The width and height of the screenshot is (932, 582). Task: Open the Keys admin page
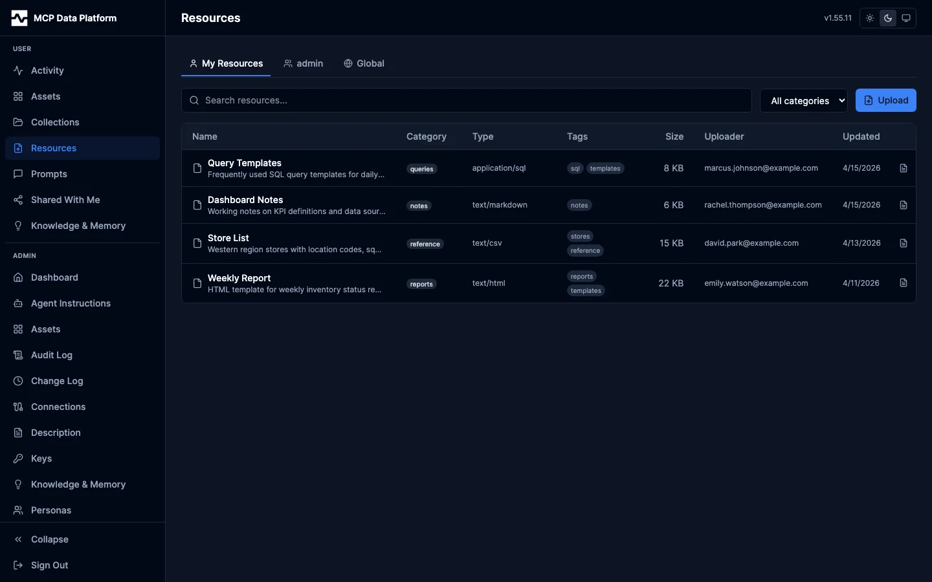point(41,458)
